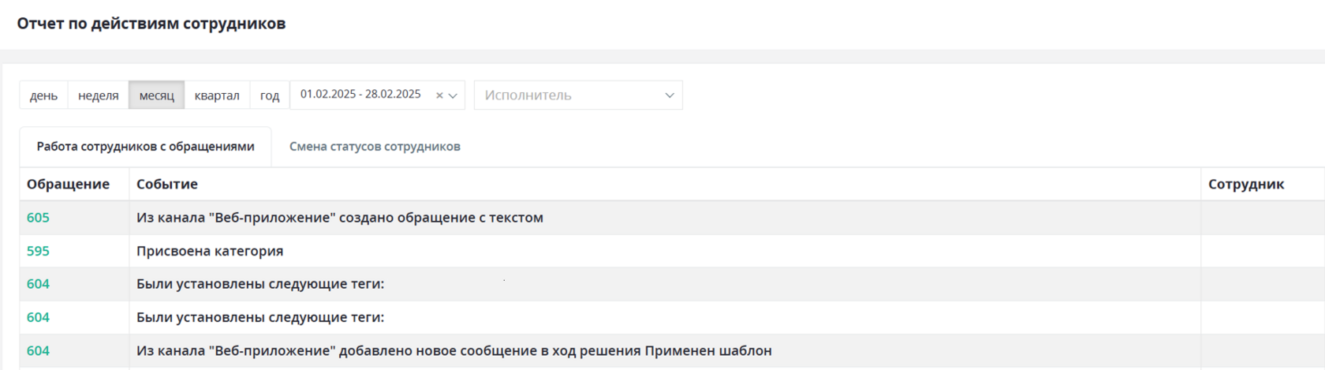Open ticket 595 link
The height and width of the screenshot is (370, 1325).
(x=38, y=251)
